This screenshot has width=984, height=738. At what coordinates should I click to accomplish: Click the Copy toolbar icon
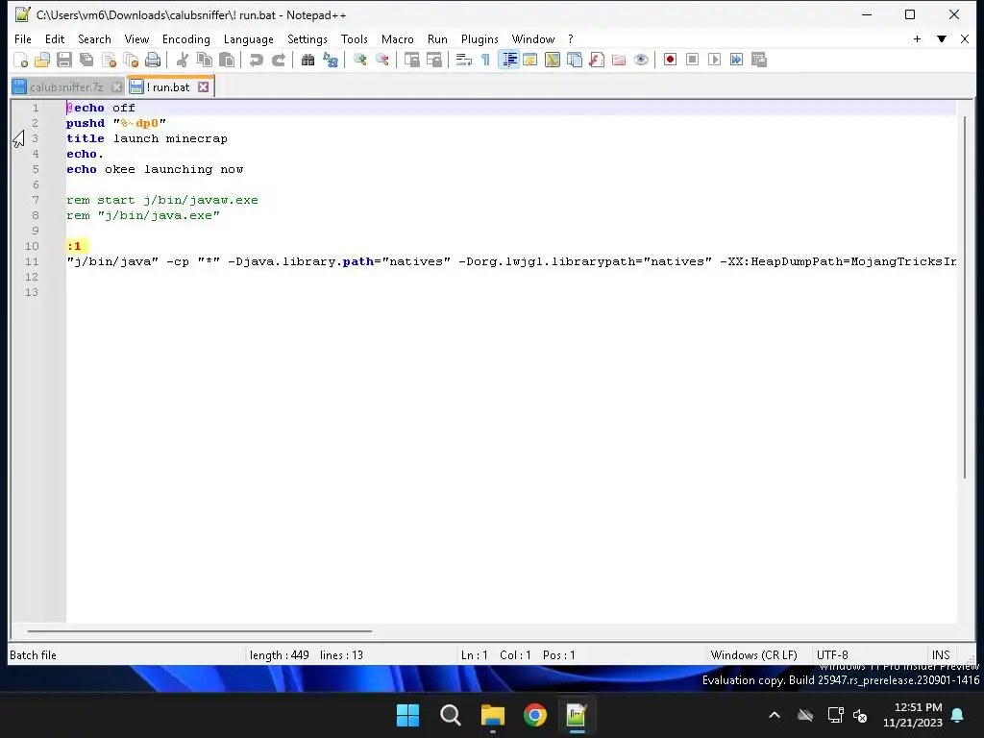[205, 61]
